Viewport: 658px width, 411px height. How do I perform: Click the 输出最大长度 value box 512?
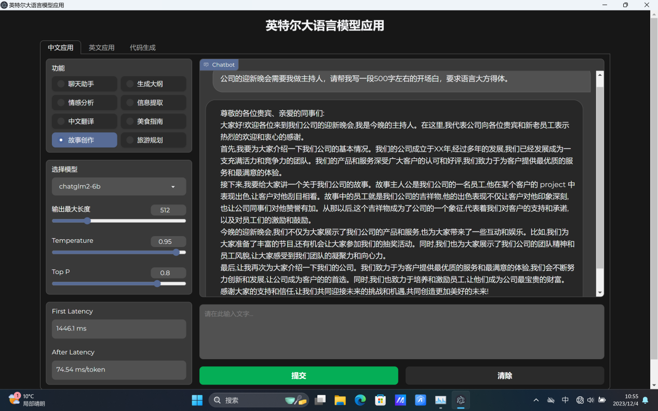(x=168, y=210)
